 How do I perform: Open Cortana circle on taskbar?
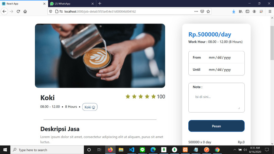89,150
